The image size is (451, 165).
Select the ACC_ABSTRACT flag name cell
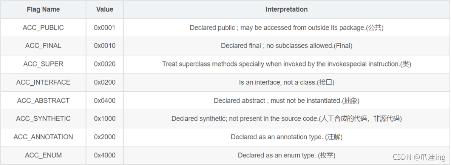point(43,100)
